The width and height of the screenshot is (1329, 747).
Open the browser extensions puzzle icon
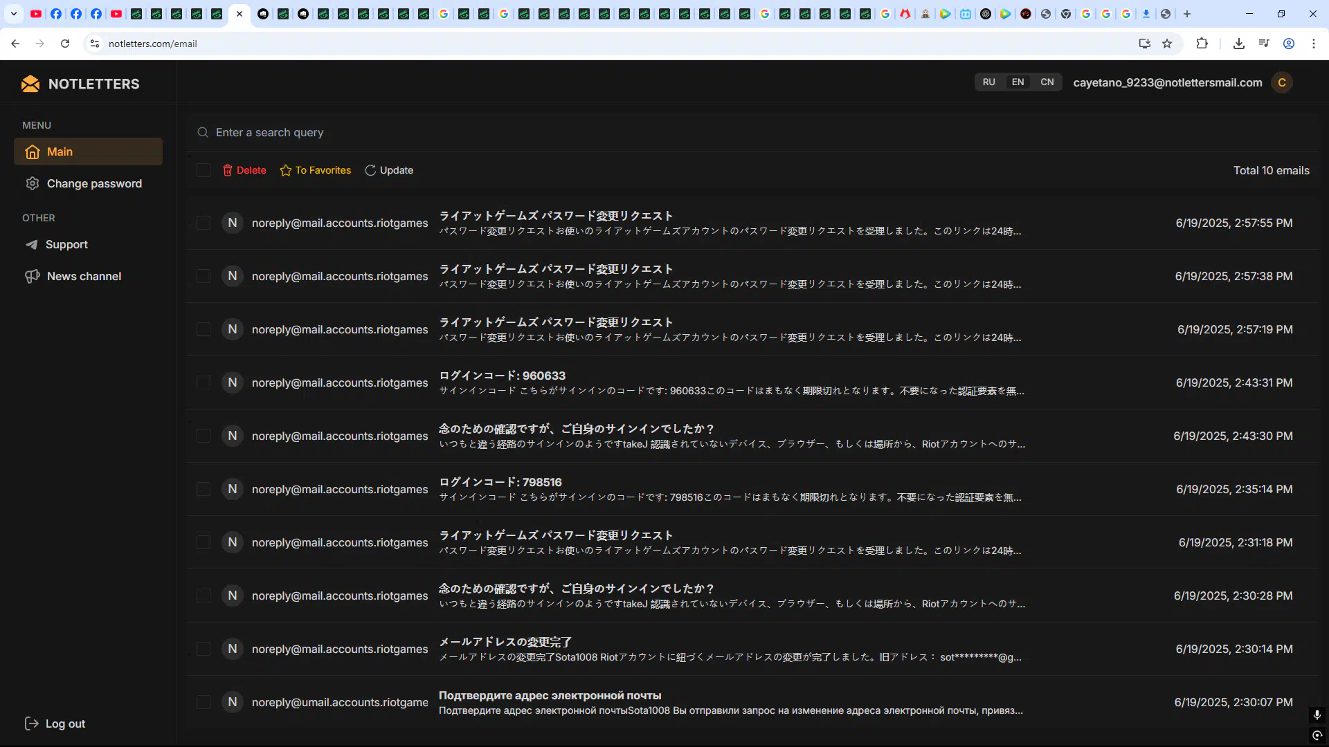pyautogui.click(x=1202, y=44)
